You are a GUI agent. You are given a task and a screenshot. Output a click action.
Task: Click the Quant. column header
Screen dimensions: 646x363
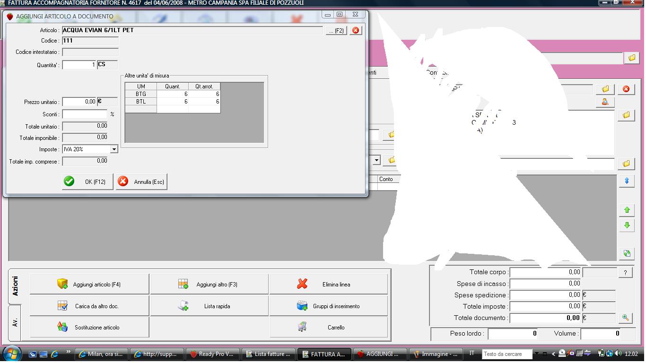[172, 86]
